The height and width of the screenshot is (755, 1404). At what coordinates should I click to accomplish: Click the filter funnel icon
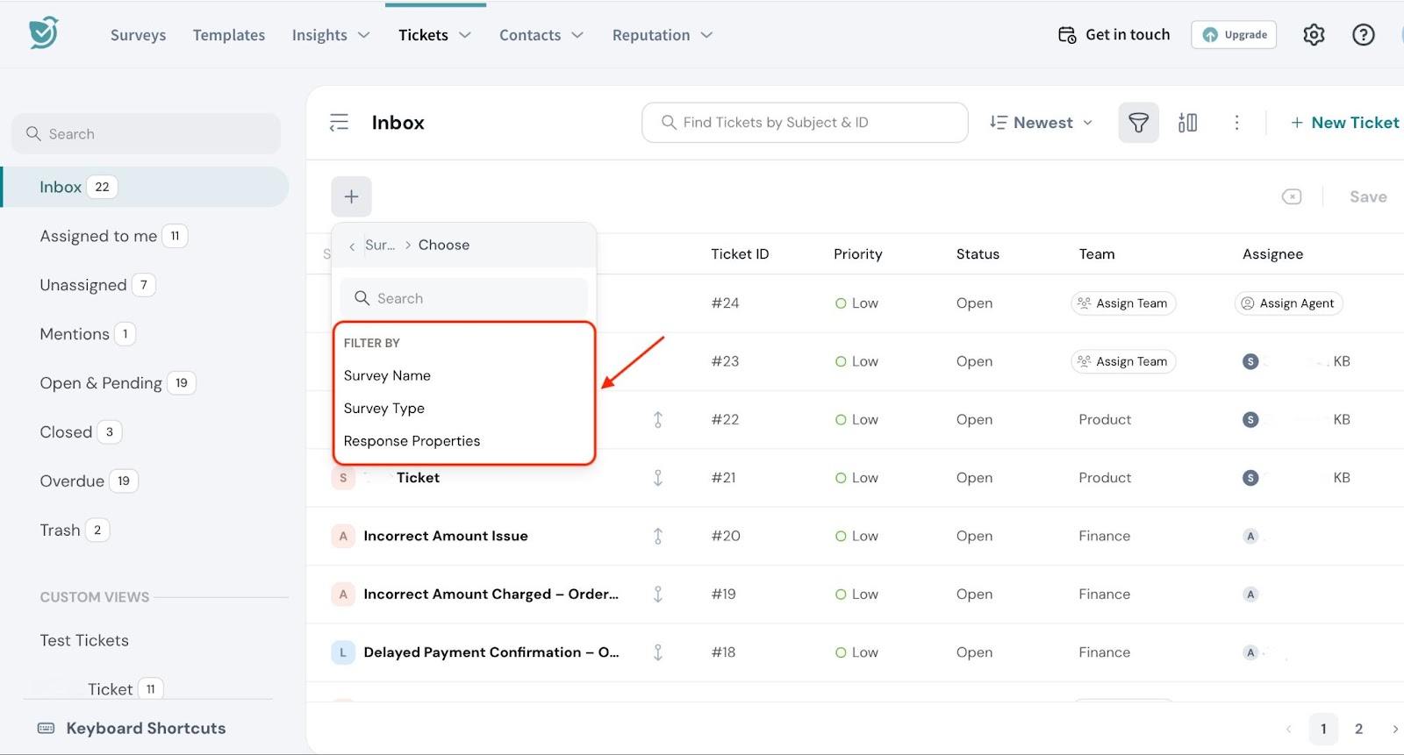1138,123
